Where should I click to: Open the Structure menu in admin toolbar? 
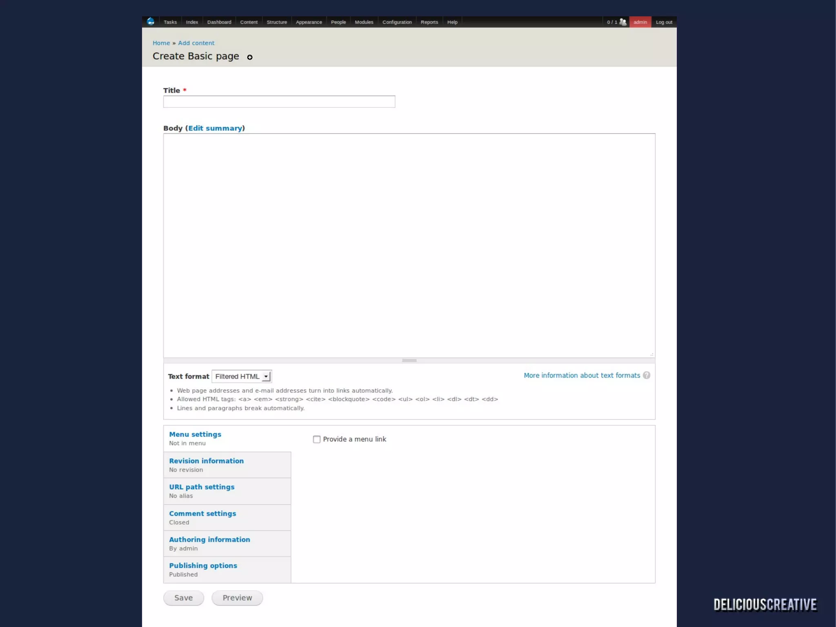(277, 22)
